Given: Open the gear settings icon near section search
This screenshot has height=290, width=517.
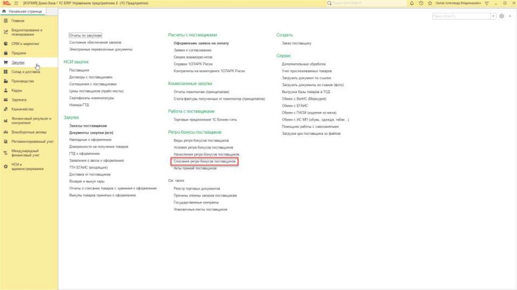Looking at the screenshot, I should tap(501, 16).
